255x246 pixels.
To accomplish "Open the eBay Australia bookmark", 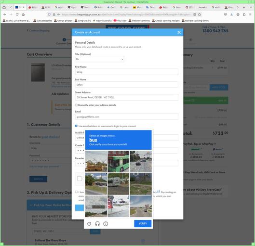I will pos(102,21).
